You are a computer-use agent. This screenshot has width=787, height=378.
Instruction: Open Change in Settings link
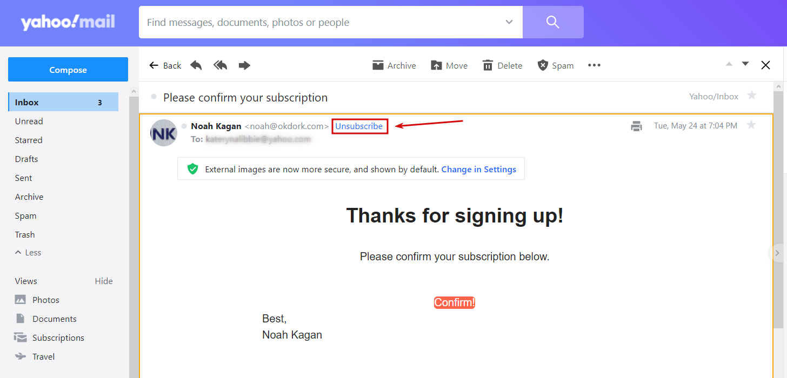coord(479,169)
